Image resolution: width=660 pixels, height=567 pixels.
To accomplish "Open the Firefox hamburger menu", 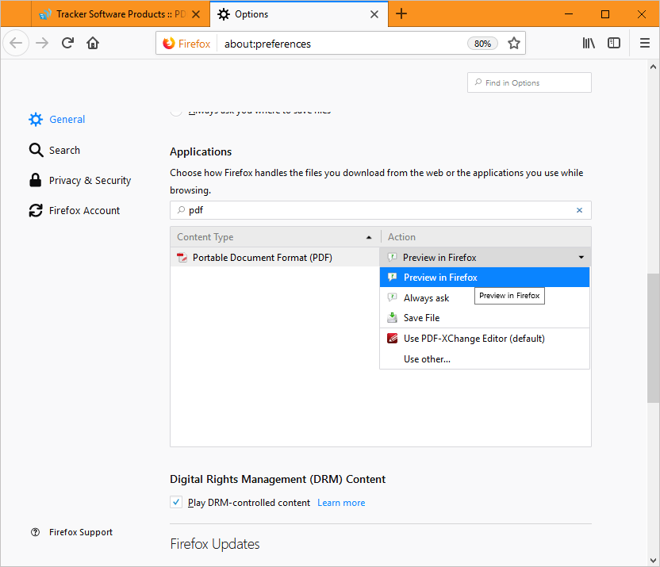I will coord(644,43).
